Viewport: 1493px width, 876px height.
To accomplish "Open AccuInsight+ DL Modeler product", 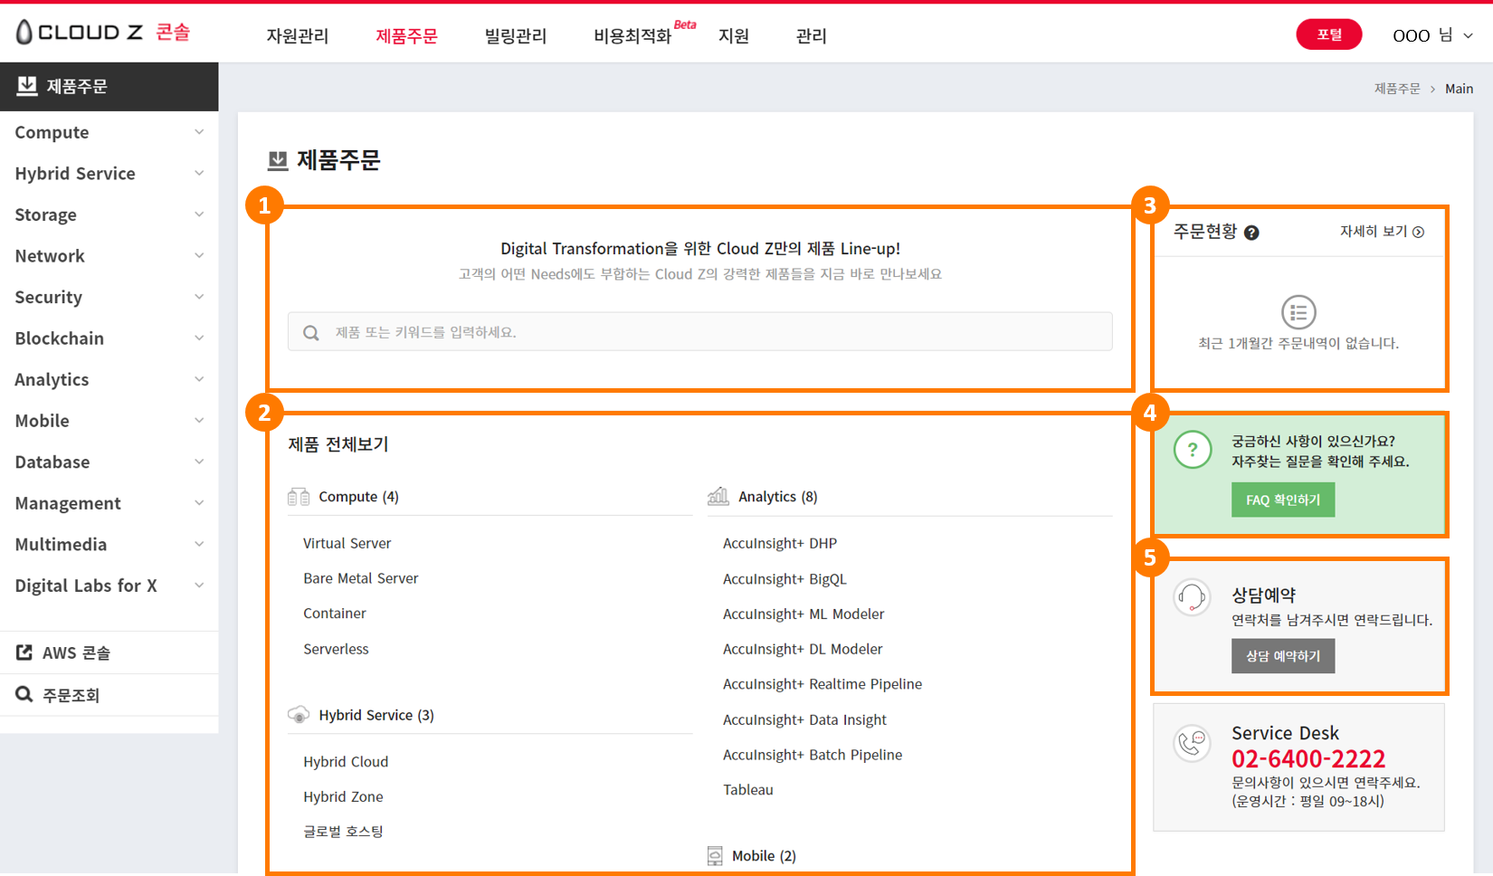I will pyautogui.click(x=803, y=649).
